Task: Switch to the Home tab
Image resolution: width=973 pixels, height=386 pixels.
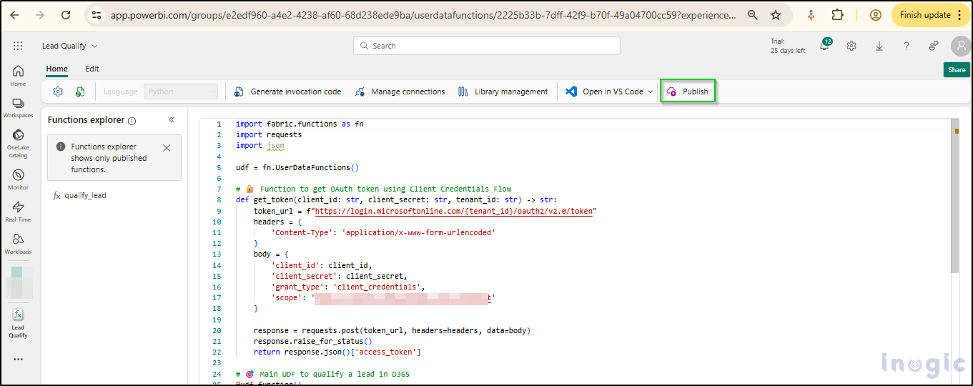Action: tap(57, 69)
